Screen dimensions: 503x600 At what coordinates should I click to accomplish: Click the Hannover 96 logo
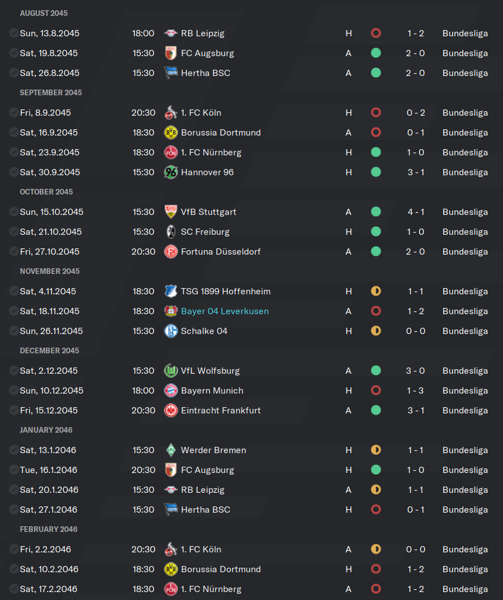click(171, 172)
